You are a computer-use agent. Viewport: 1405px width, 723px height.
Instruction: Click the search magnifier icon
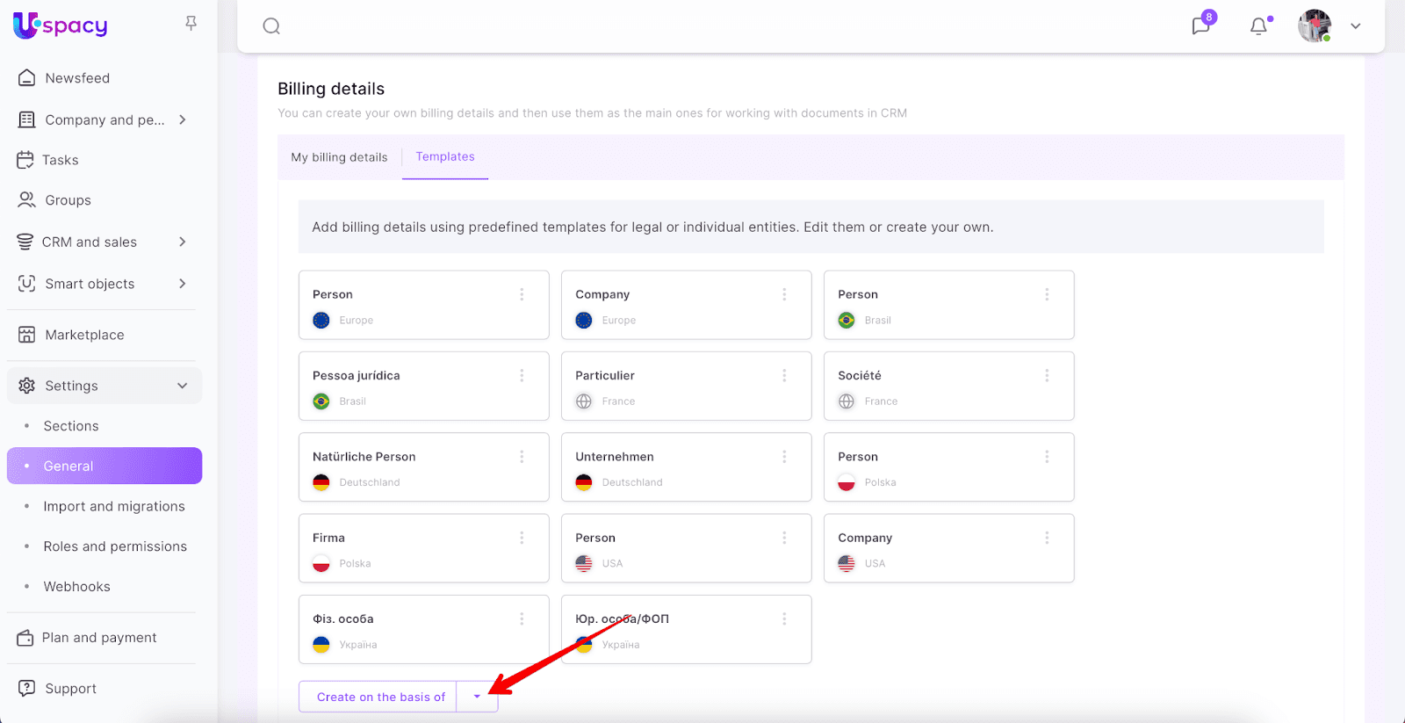click(271, 26)
